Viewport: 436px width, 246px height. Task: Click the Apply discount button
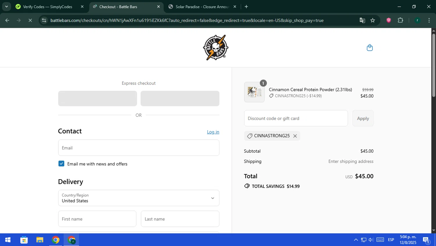tap(363, 118)
